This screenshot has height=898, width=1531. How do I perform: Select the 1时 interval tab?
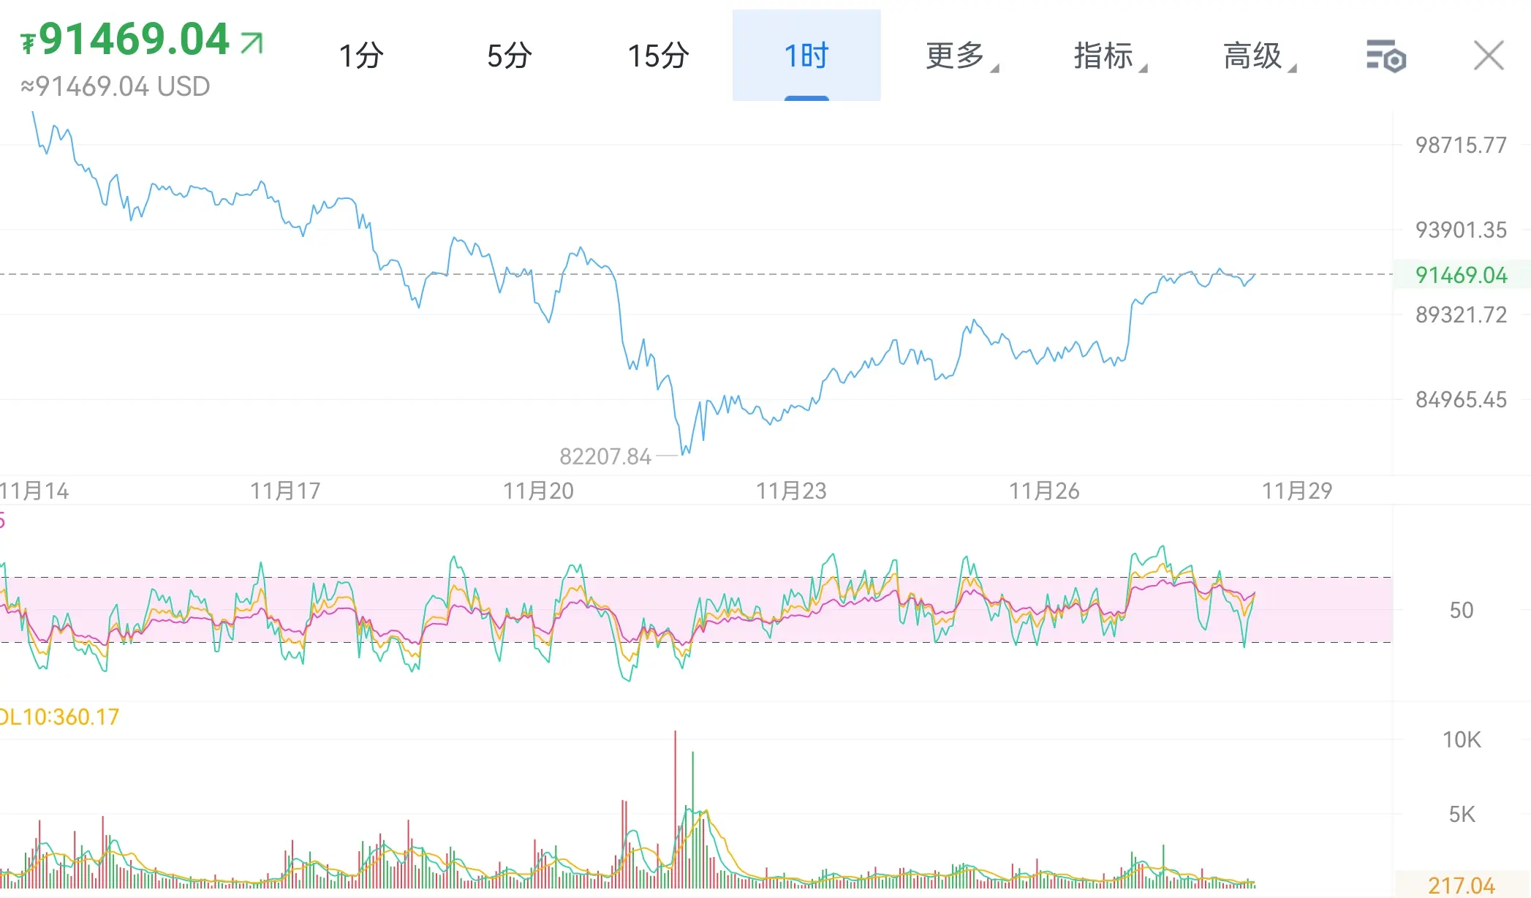coord(806,56)
